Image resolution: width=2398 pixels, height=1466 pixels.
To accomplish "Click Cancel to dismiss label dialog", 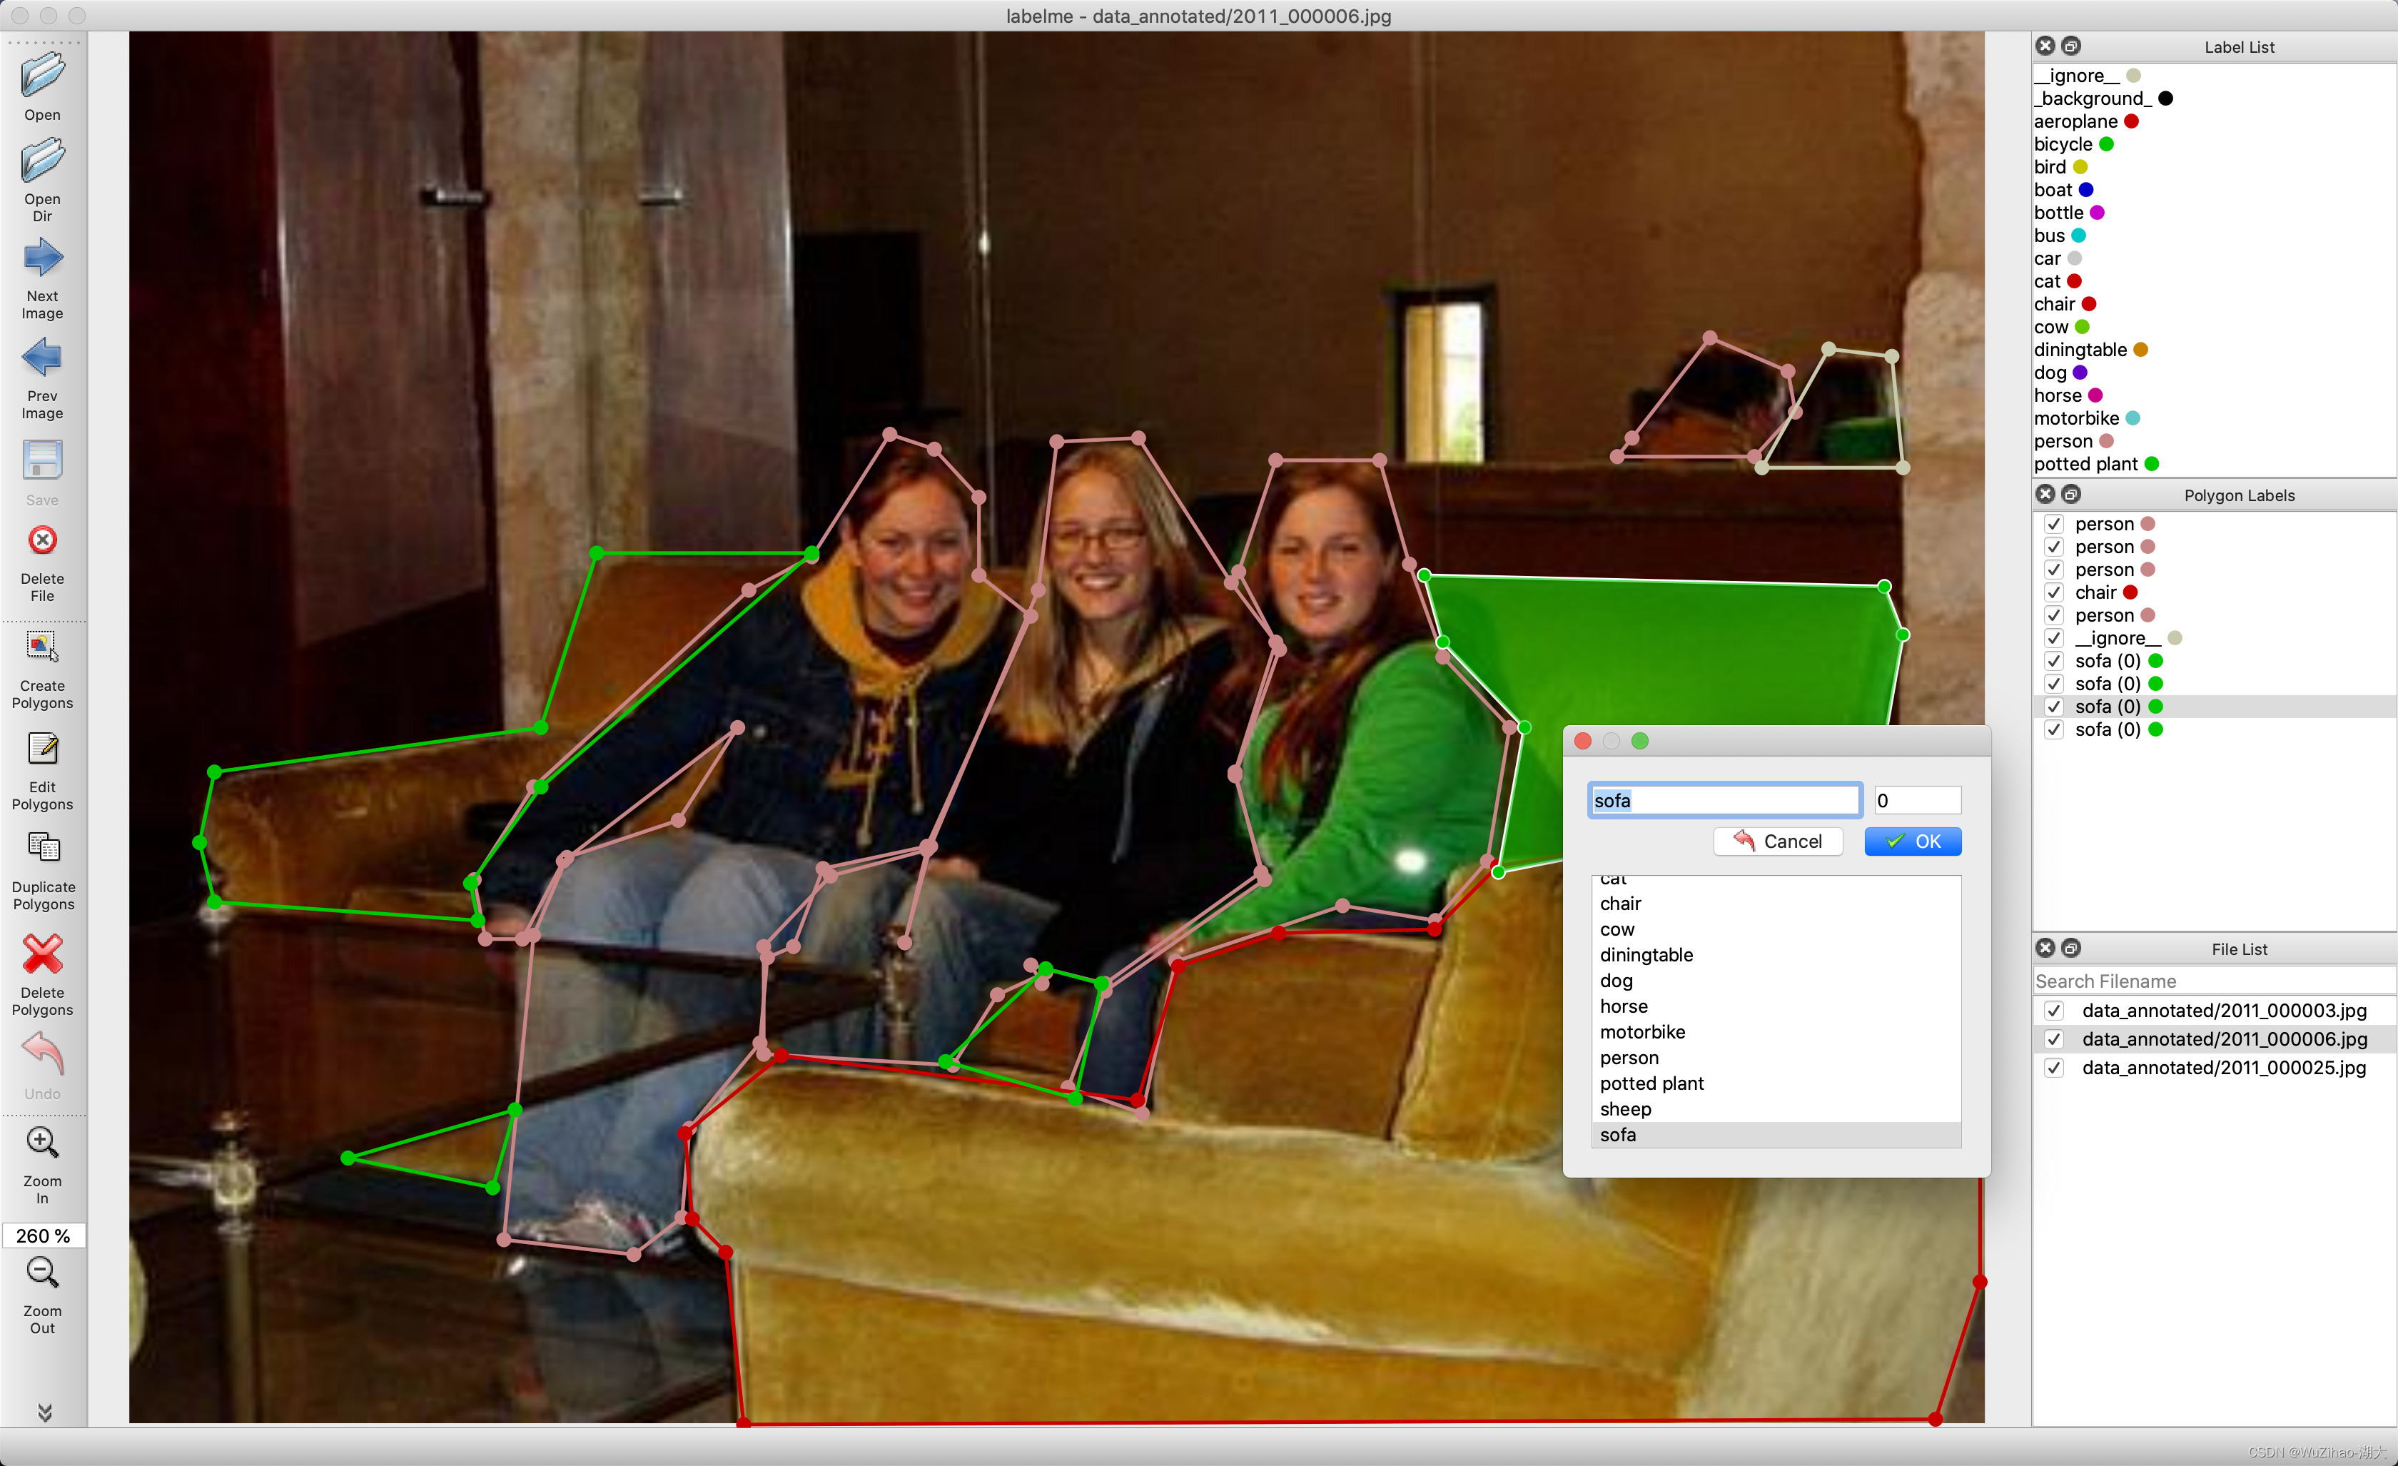I will pos(1781,841).
